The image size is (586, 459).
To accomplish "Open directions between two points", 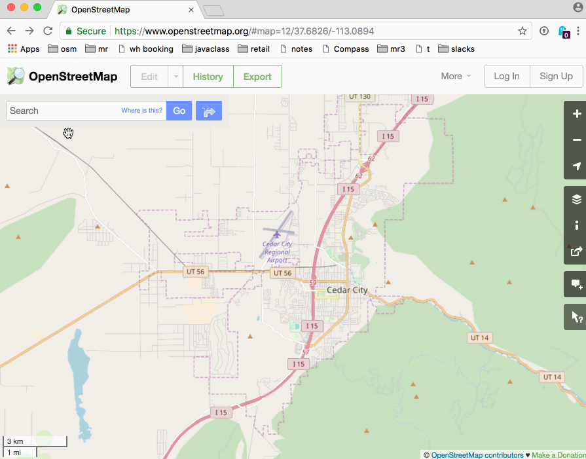I will click(x=209, y=111).
